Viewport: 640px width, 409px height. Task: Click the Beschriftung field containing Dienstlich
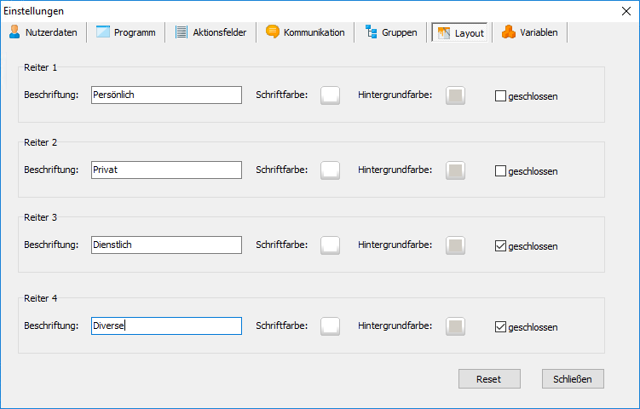coord(166,245)
